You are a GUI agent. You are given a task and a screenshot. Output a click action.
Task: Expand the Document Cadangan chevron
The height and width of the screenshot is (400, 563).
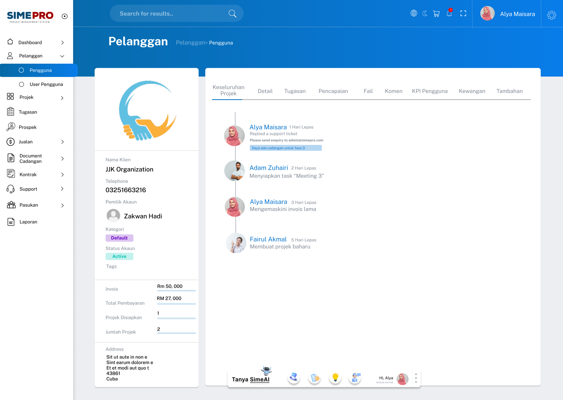tap(63, 159)
